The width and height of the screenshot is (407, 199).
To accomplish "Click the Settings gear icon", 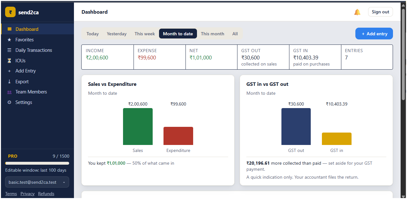I will tap(9, 102).
